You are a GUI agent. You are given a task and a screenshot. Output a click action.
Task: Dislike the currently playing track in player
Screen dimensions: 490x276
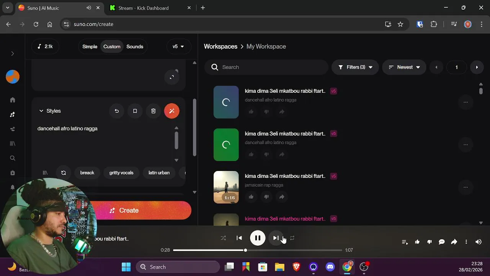click(x=430, y=242)
